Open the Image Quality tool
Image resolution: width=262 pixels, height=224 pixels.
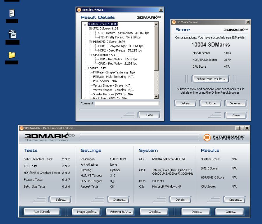[x=87, y=212]
